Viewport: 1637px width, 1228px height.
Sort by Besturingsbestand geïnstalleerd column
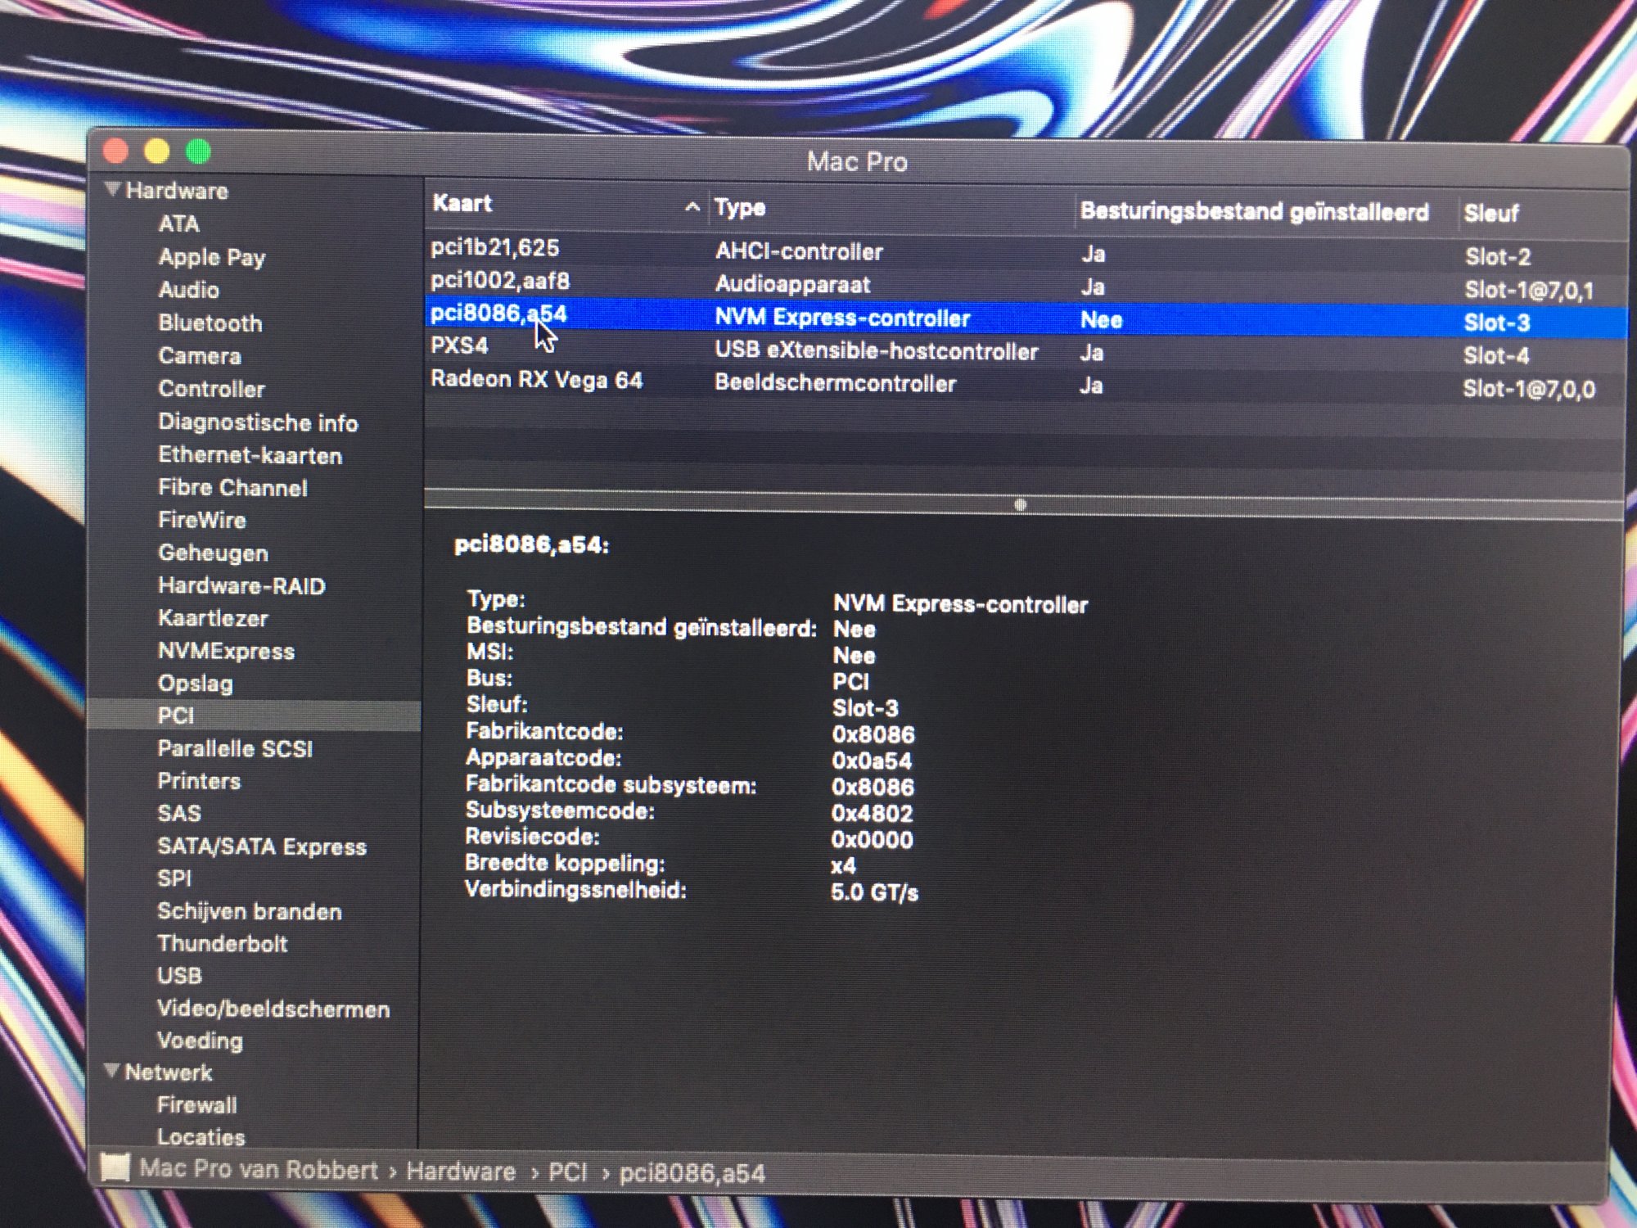pos(1254,211)
